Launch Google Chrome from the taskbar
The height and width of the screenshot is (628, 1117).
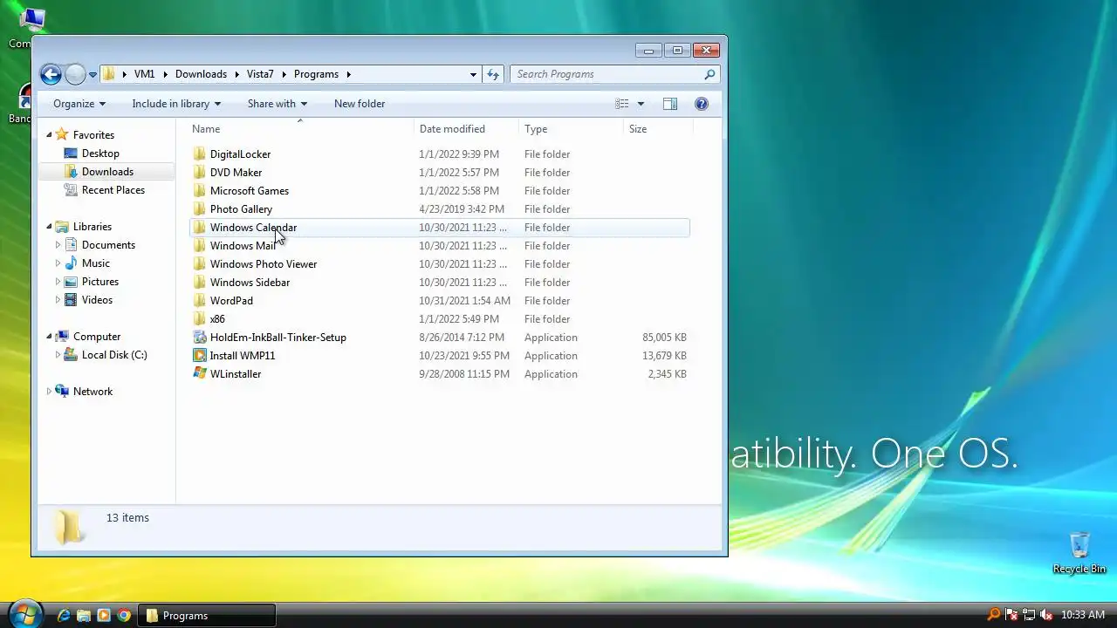[124, 616]
